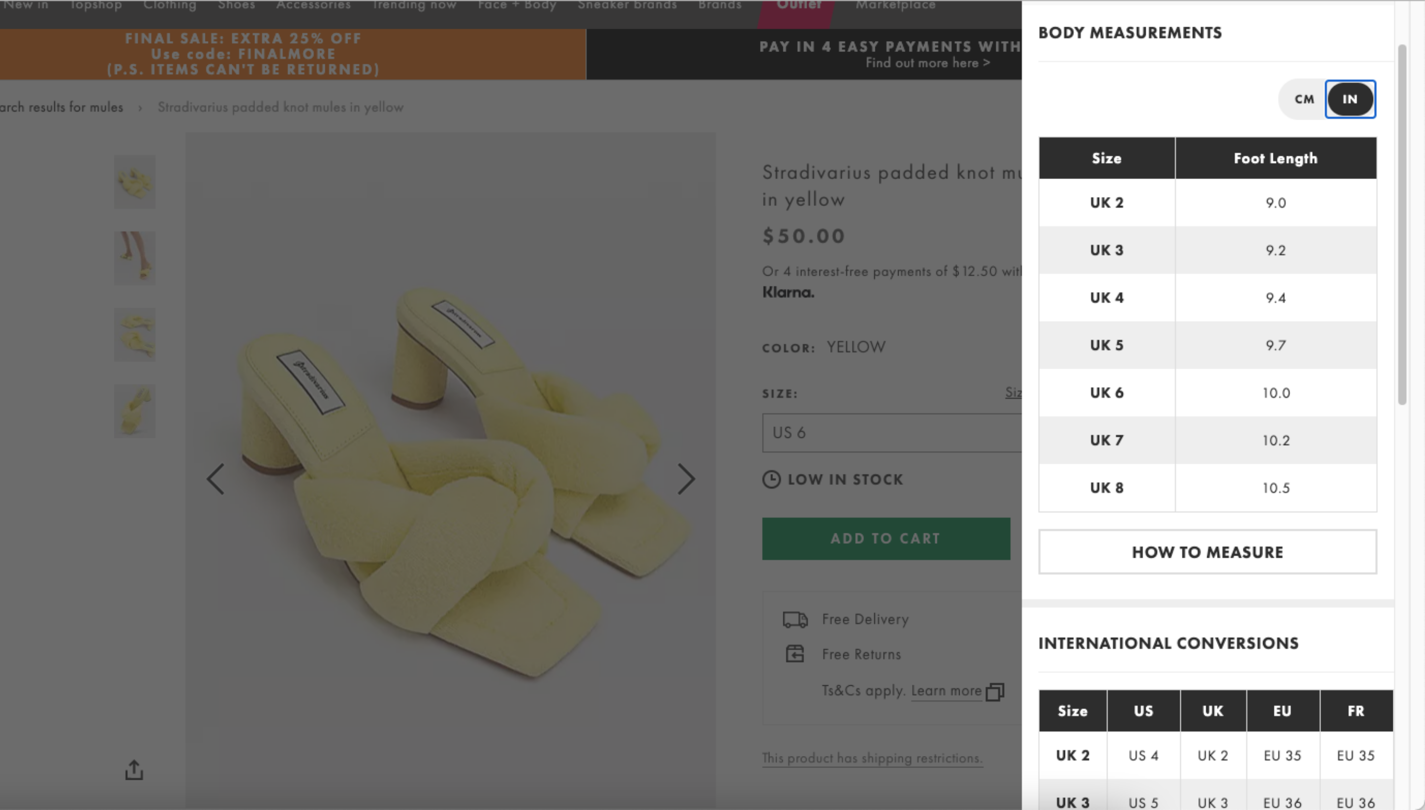Click the Add to Cart button
Screen dimensions: 1425x810
(x=885, y=537)
